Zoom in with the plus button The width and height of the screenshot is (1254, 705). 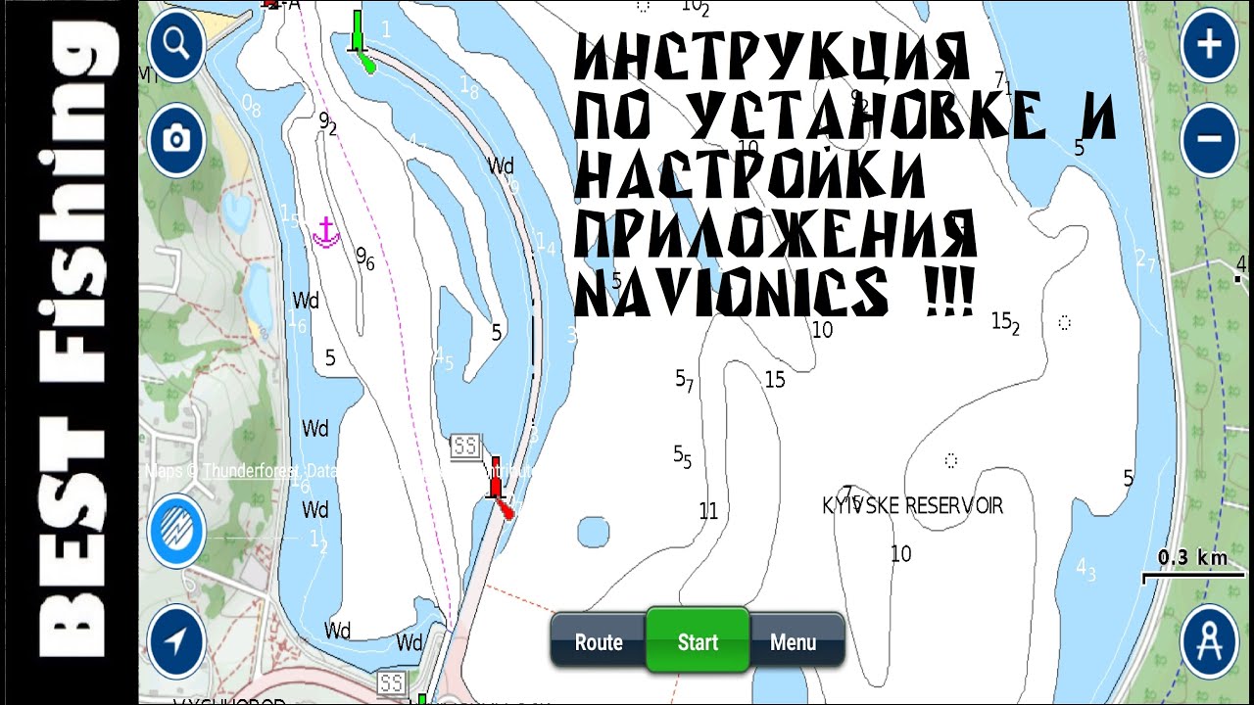(1211, 44)
